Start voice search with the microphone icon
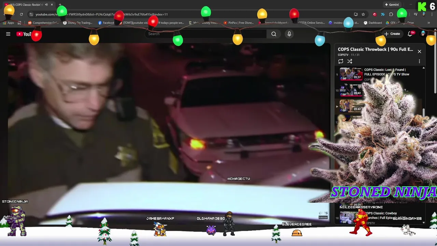 [x=289, y=34]
